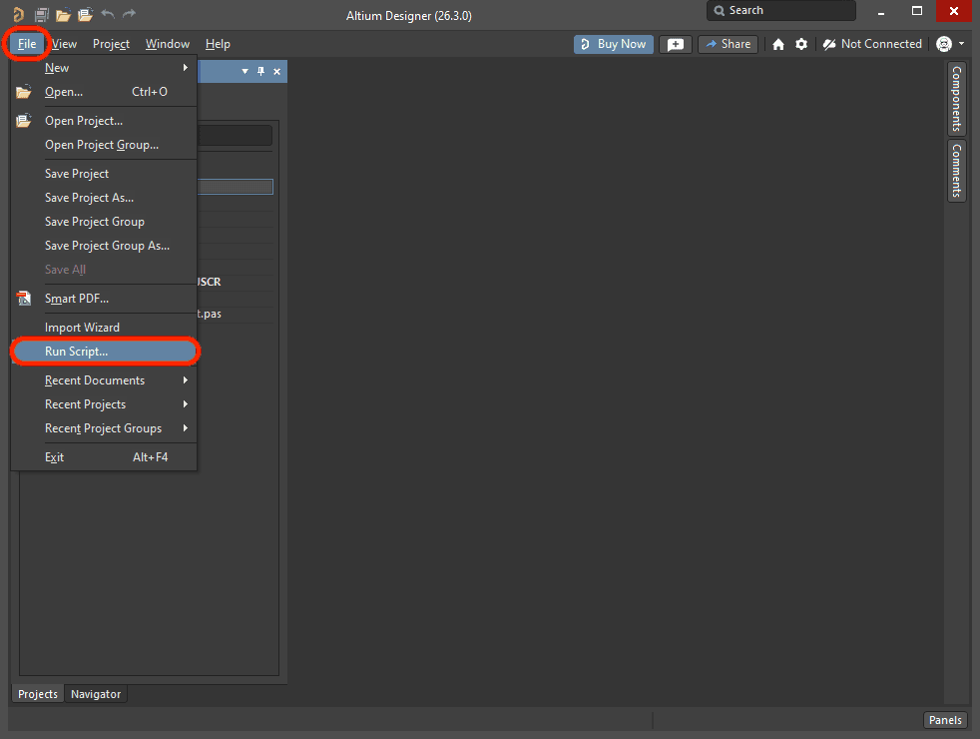Click the Share button in the toolbar

(728, 44)
